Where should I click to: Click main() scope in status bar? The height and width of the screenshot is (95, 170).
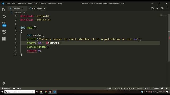coord(109,88)
